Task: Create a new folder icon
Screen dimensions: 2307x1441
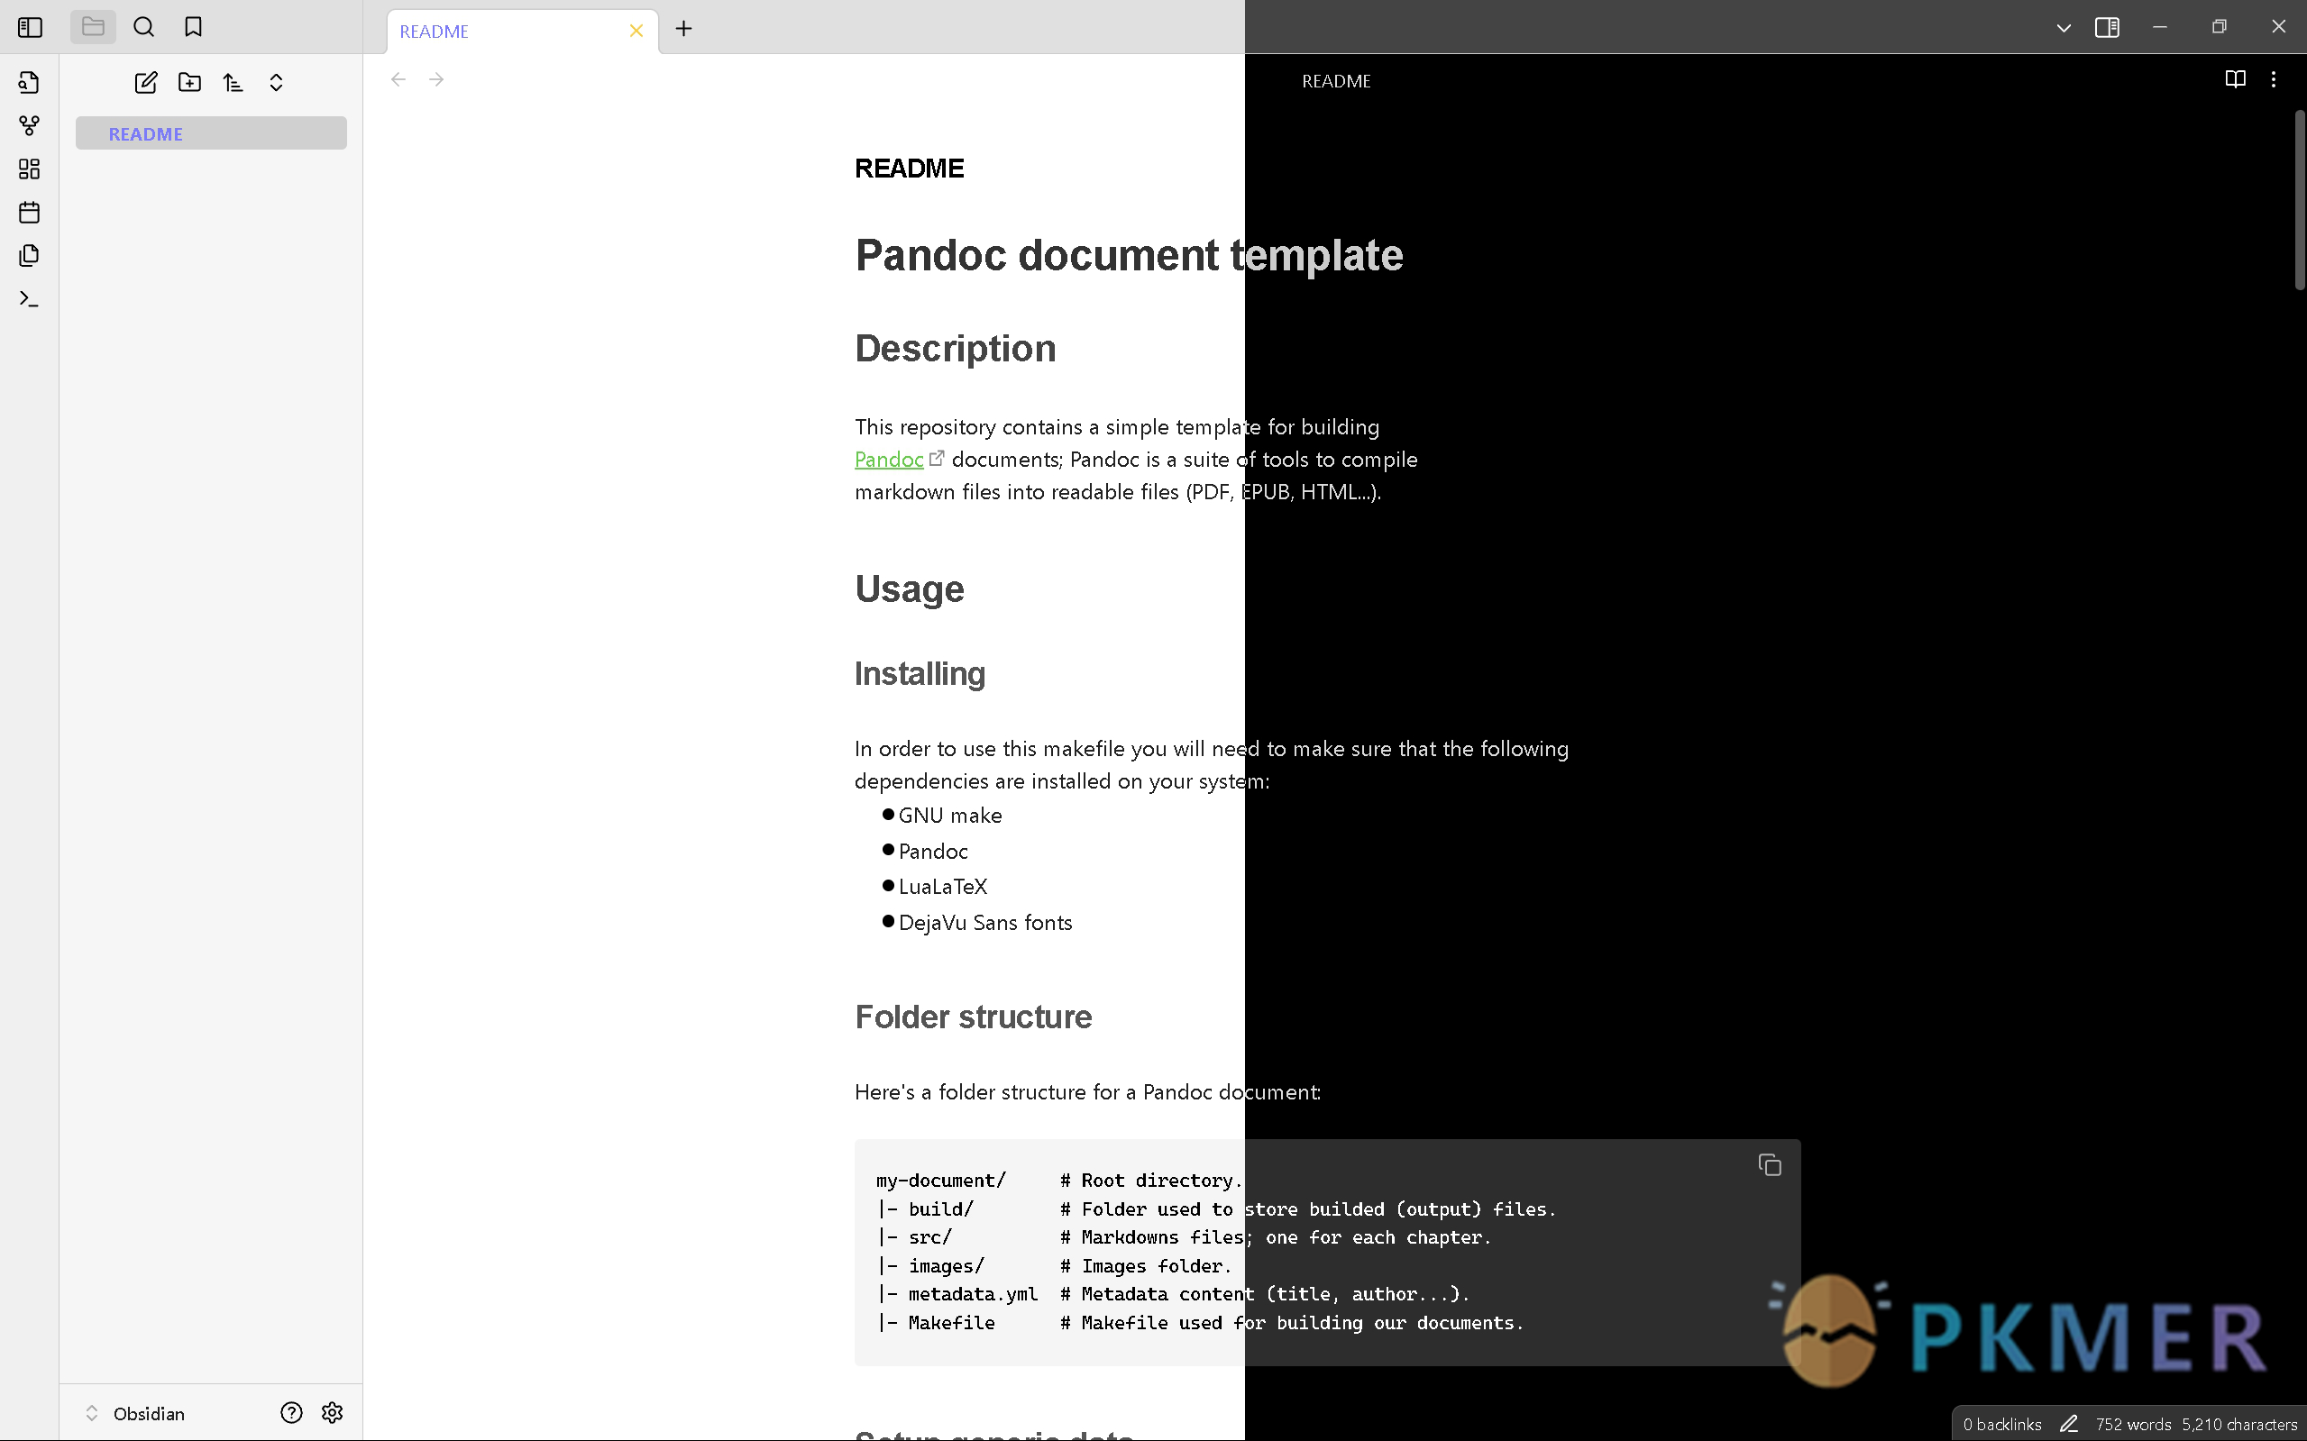Action: point(189,83)
